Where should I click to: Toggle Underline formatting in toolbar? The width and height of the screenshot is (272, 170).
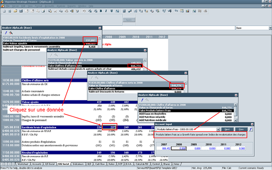click(112, 11)
